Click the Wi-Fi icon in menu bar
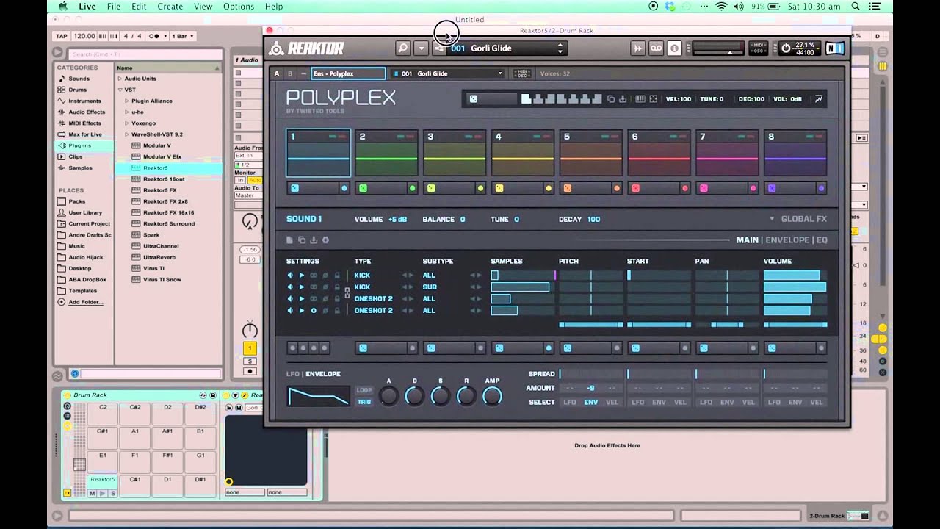940x529 pixels. 720,7
